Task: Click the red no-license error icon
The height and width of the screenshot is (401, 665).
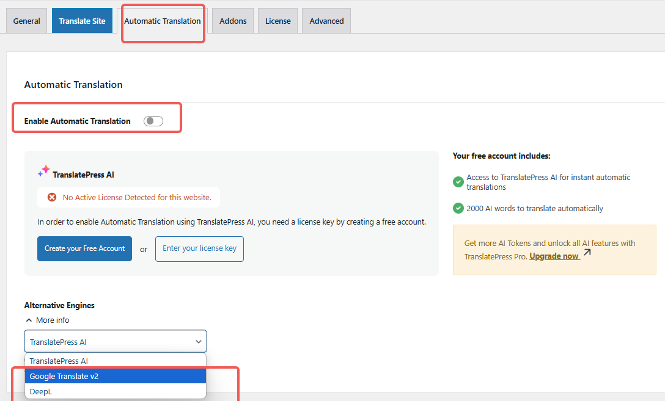Action: pyautogui.click(x=52, y=198)
